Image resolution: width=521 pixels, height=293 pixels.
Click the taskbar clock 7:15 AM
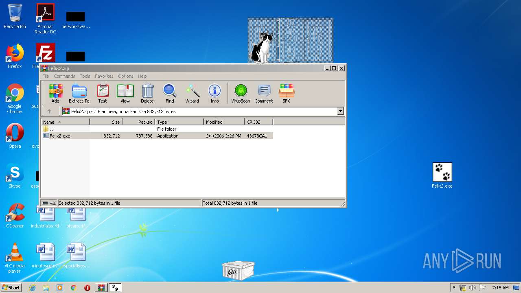pos(500,288)
